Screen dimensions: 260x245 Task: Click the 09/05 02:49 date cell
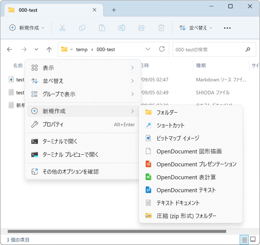pos(155,92)
